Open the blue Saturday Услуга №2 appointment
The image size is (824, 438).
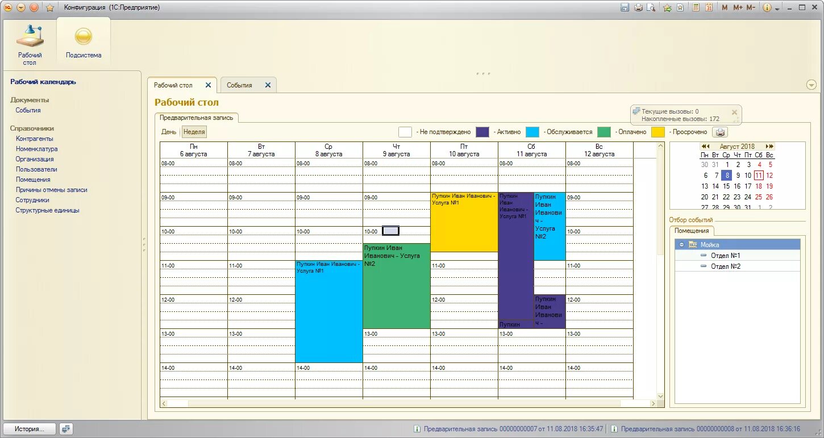tap(550, 226)
